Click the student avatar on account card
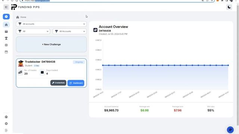This screenshot has width=239, height=134. [x=21, y=64]
